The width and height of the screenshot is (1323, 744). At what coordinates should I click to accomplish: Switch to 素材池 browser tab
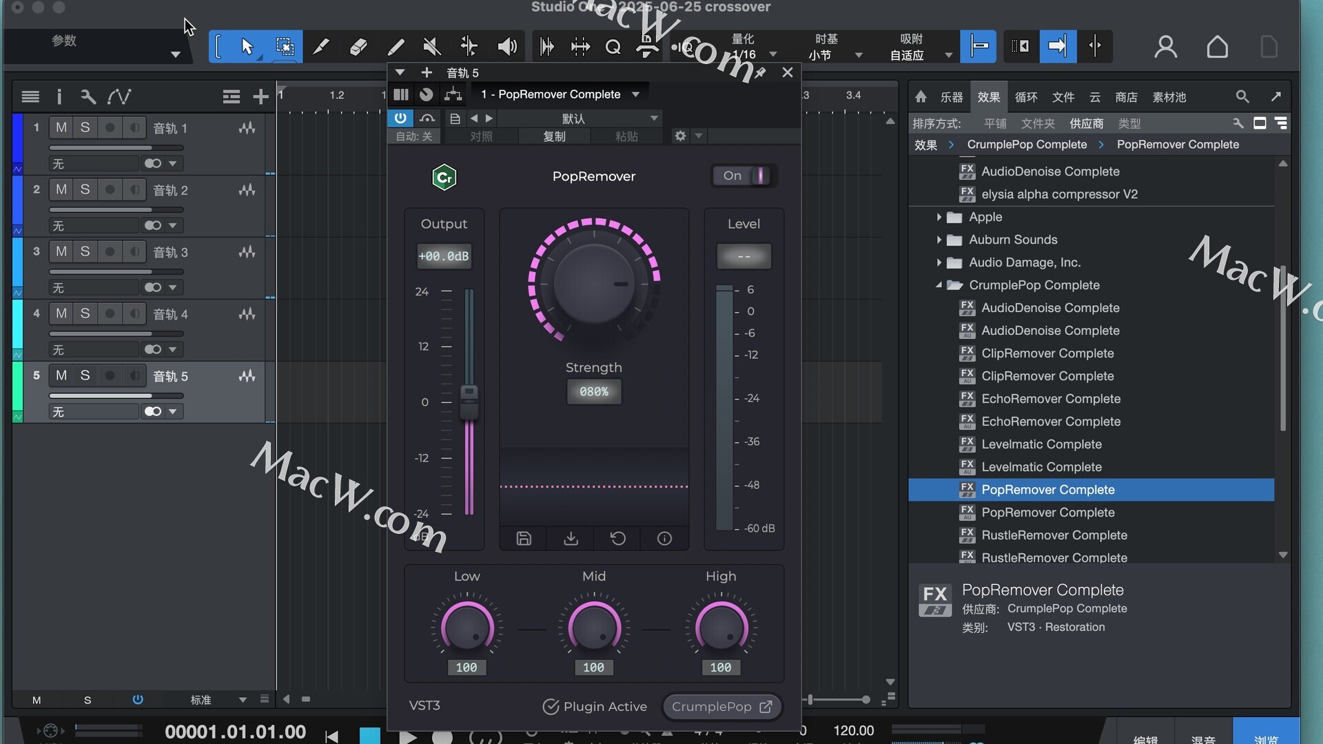1169,97
